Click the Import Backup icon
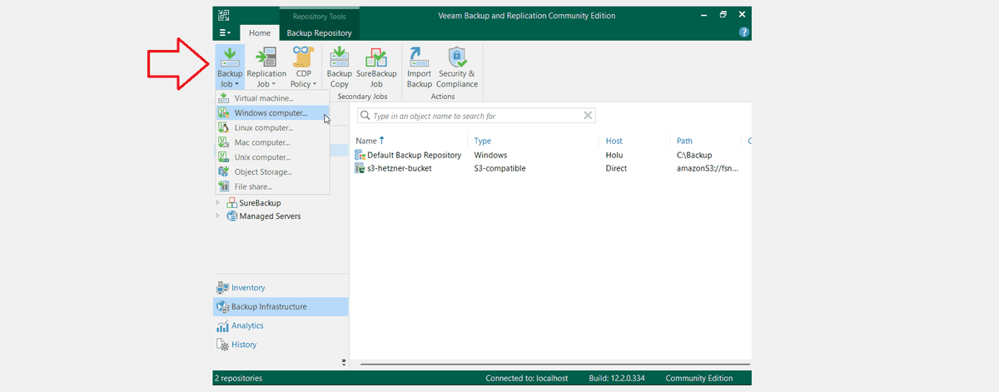The image size is (999, 392). click(419, 57)
